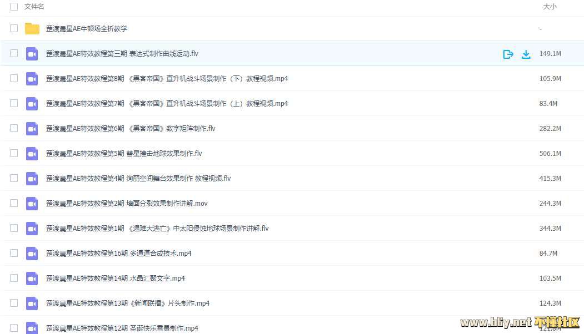This screenshot has width=584, height=334.
Task: Select the checkbox for 第7期 黑客帝国 (上) video
Action: point(14,103)
